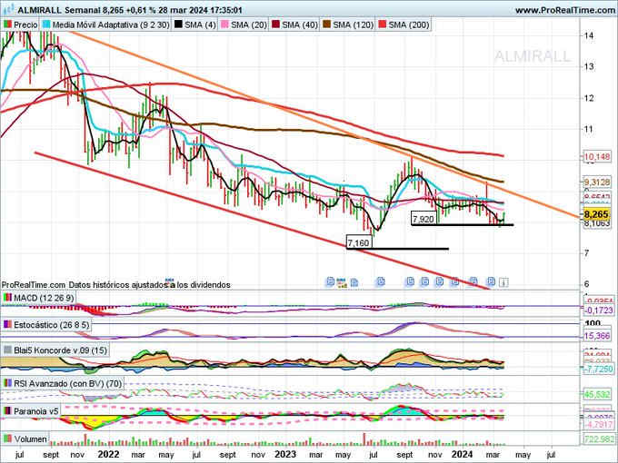Click the -7,7250 Koncorde value tag

pos(597,369)
